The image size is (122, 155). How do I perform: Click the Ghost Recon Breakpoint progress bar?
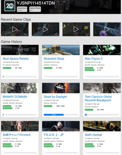point(102,115)
